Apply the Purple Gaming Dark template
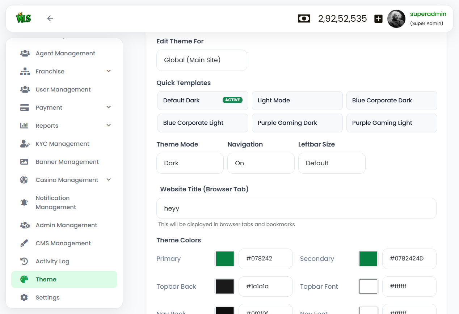 (297, 123)
